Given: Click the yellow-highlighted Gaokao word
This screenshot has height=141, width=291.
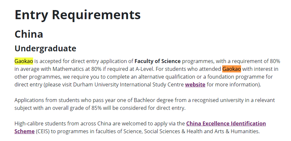Looking at the screenshot, I should 24,61.
